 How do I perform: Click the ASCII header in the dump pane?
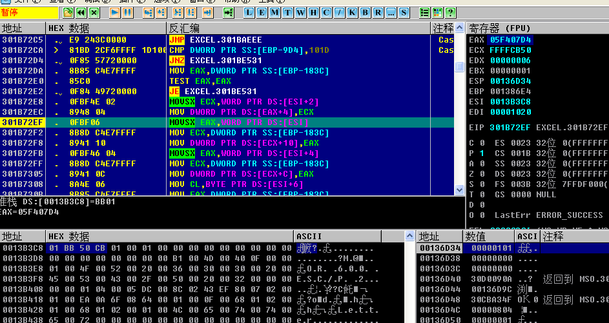337,236
